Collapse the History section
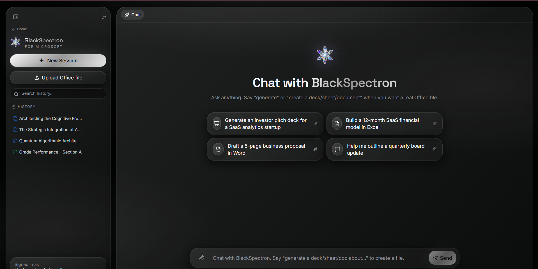 [104, 107]
